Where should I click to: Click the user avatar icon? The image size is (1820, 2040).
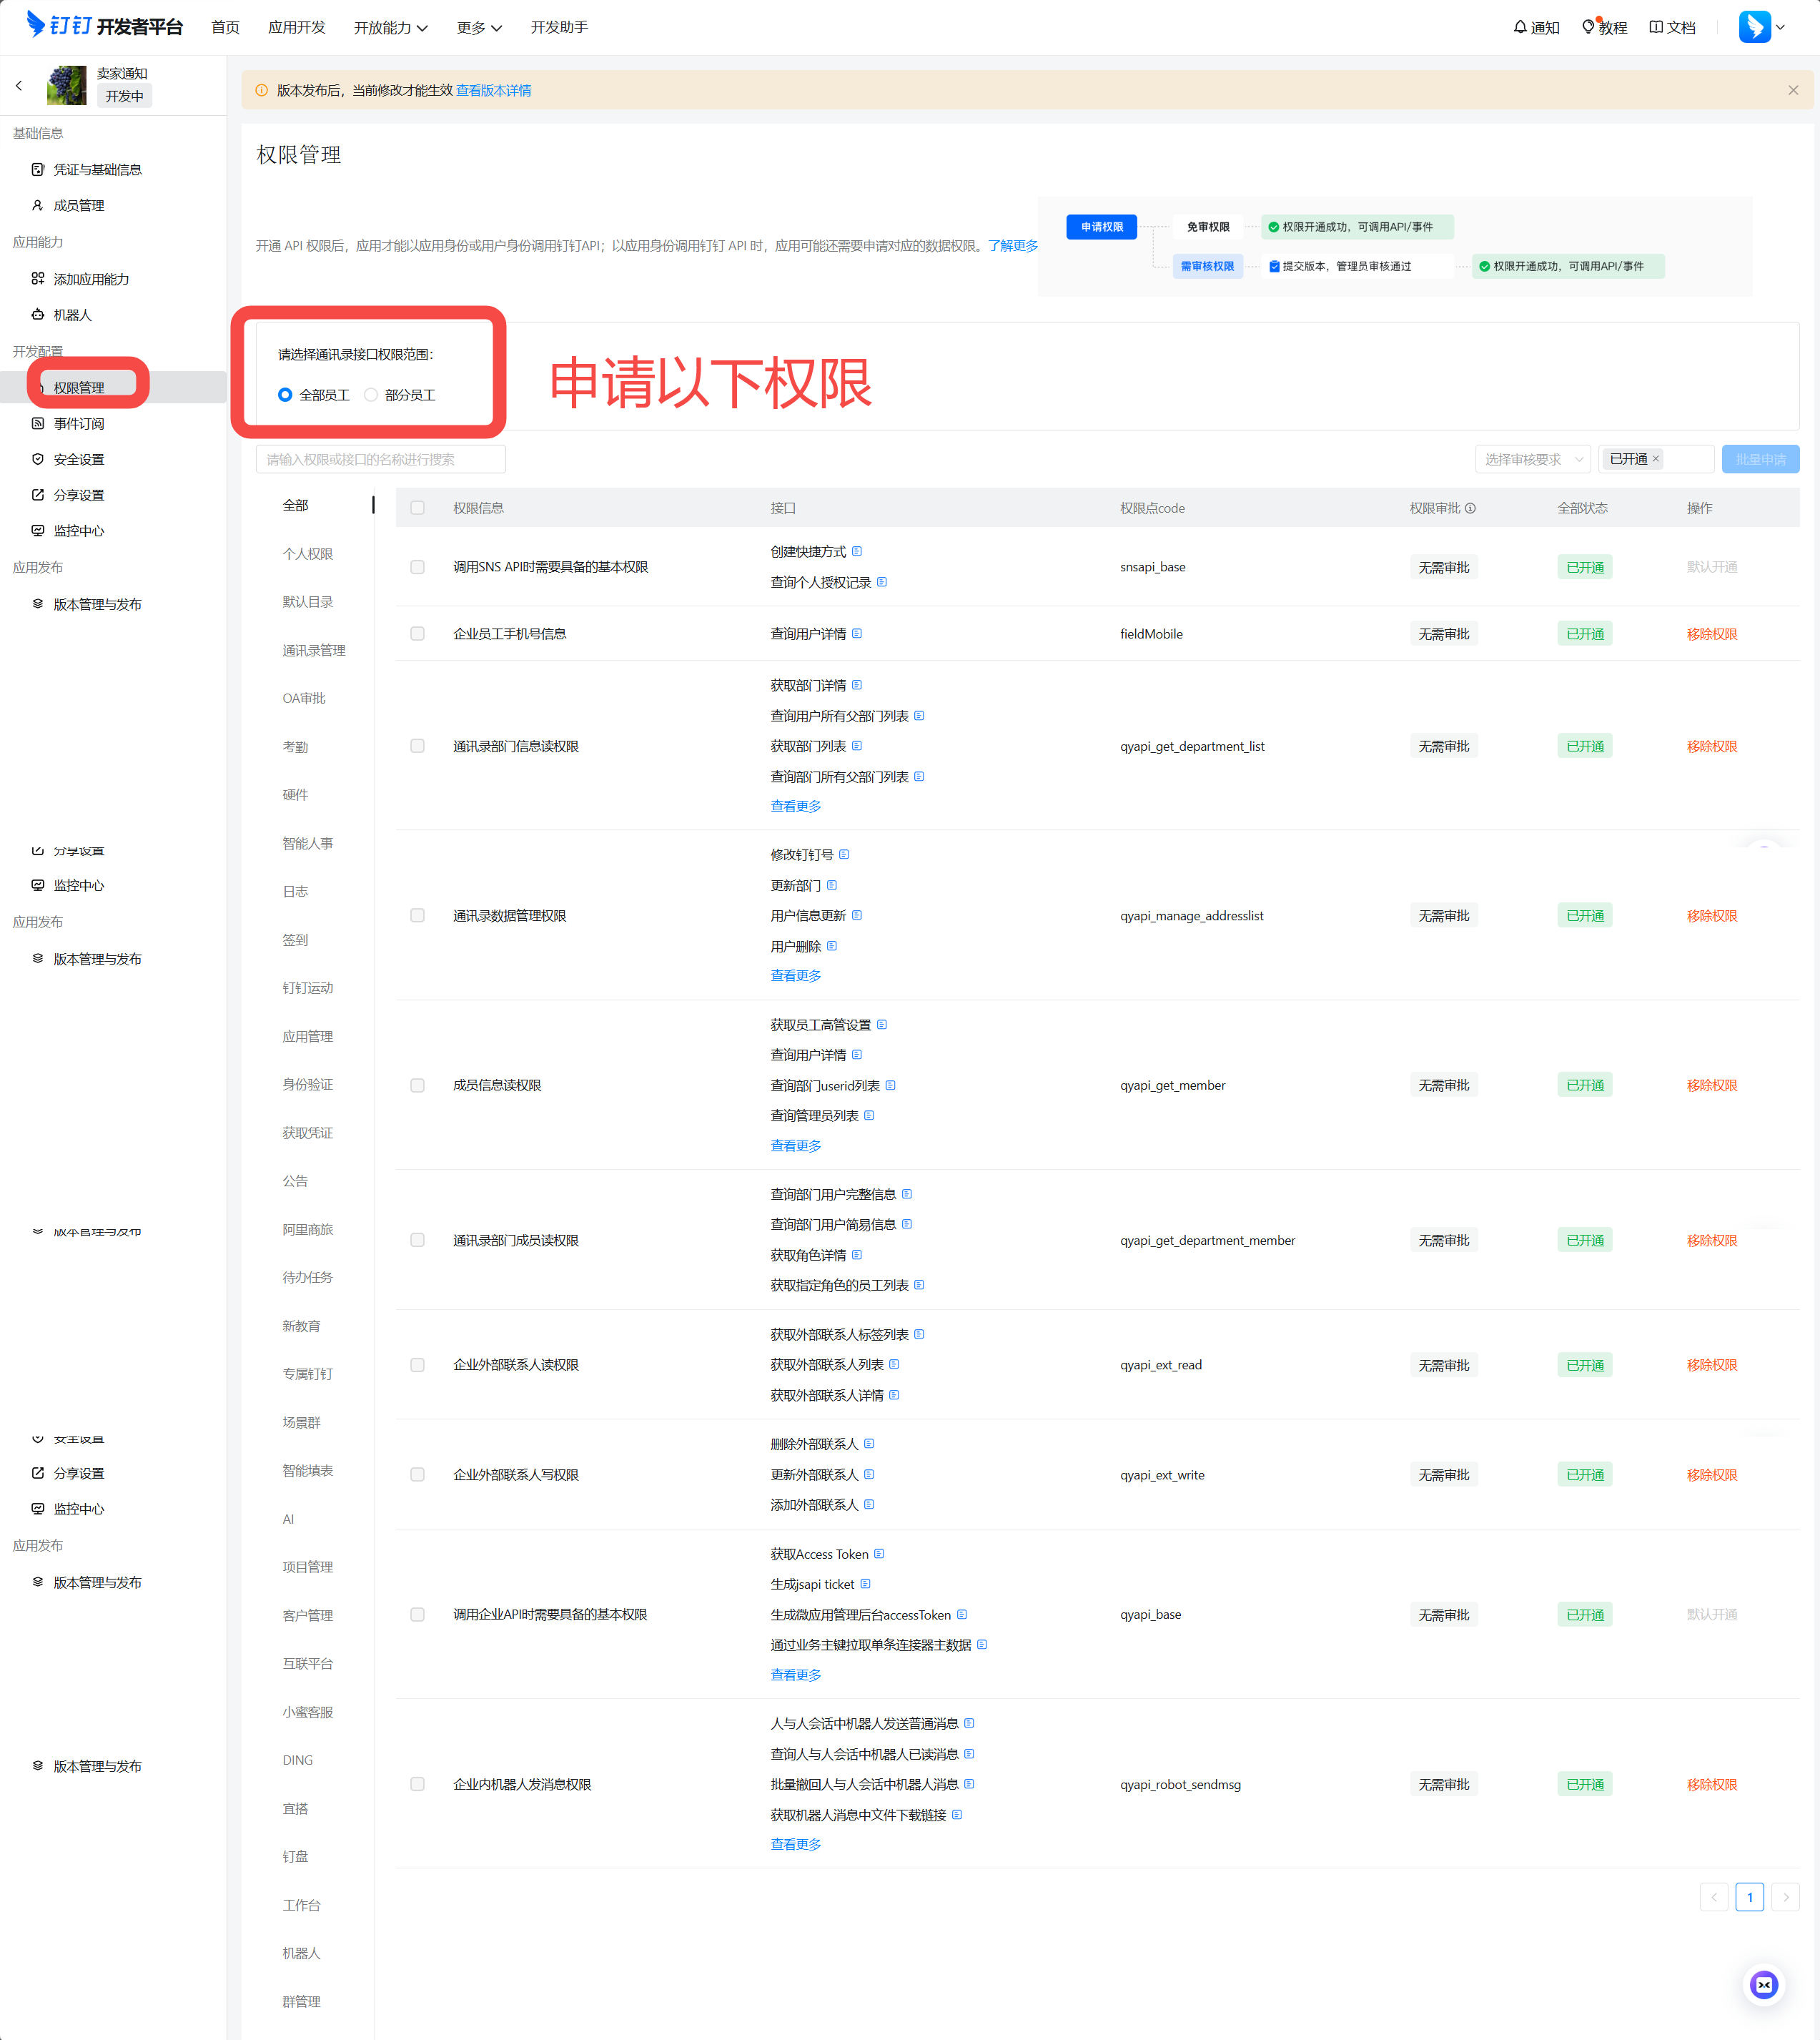(x=1754, y=27)
